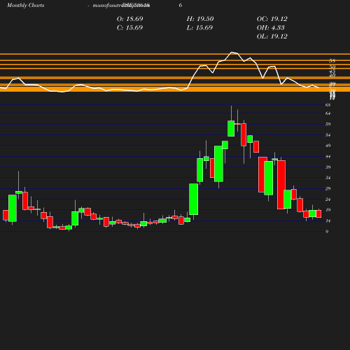Screen dimensions: 350x350
Task: Click the 58 label on indicator panel
Action: [x=332, y=61]
